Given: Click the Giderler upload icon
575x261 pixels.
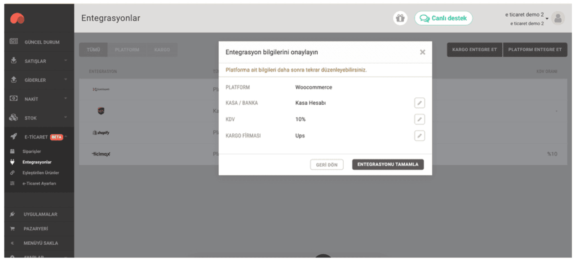Looking at the screenshot, I should [13, 80].
